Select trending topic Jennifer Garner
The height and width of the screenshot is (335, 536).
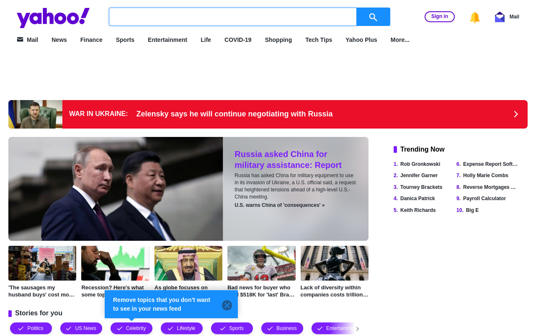pos(419,175)
